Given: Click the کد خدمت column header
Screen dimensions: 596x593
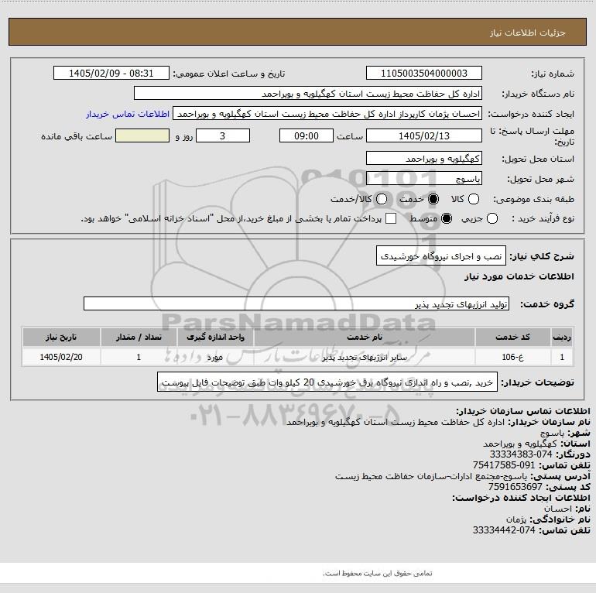Looking at the screenshot, I should [x=512, y=338].
